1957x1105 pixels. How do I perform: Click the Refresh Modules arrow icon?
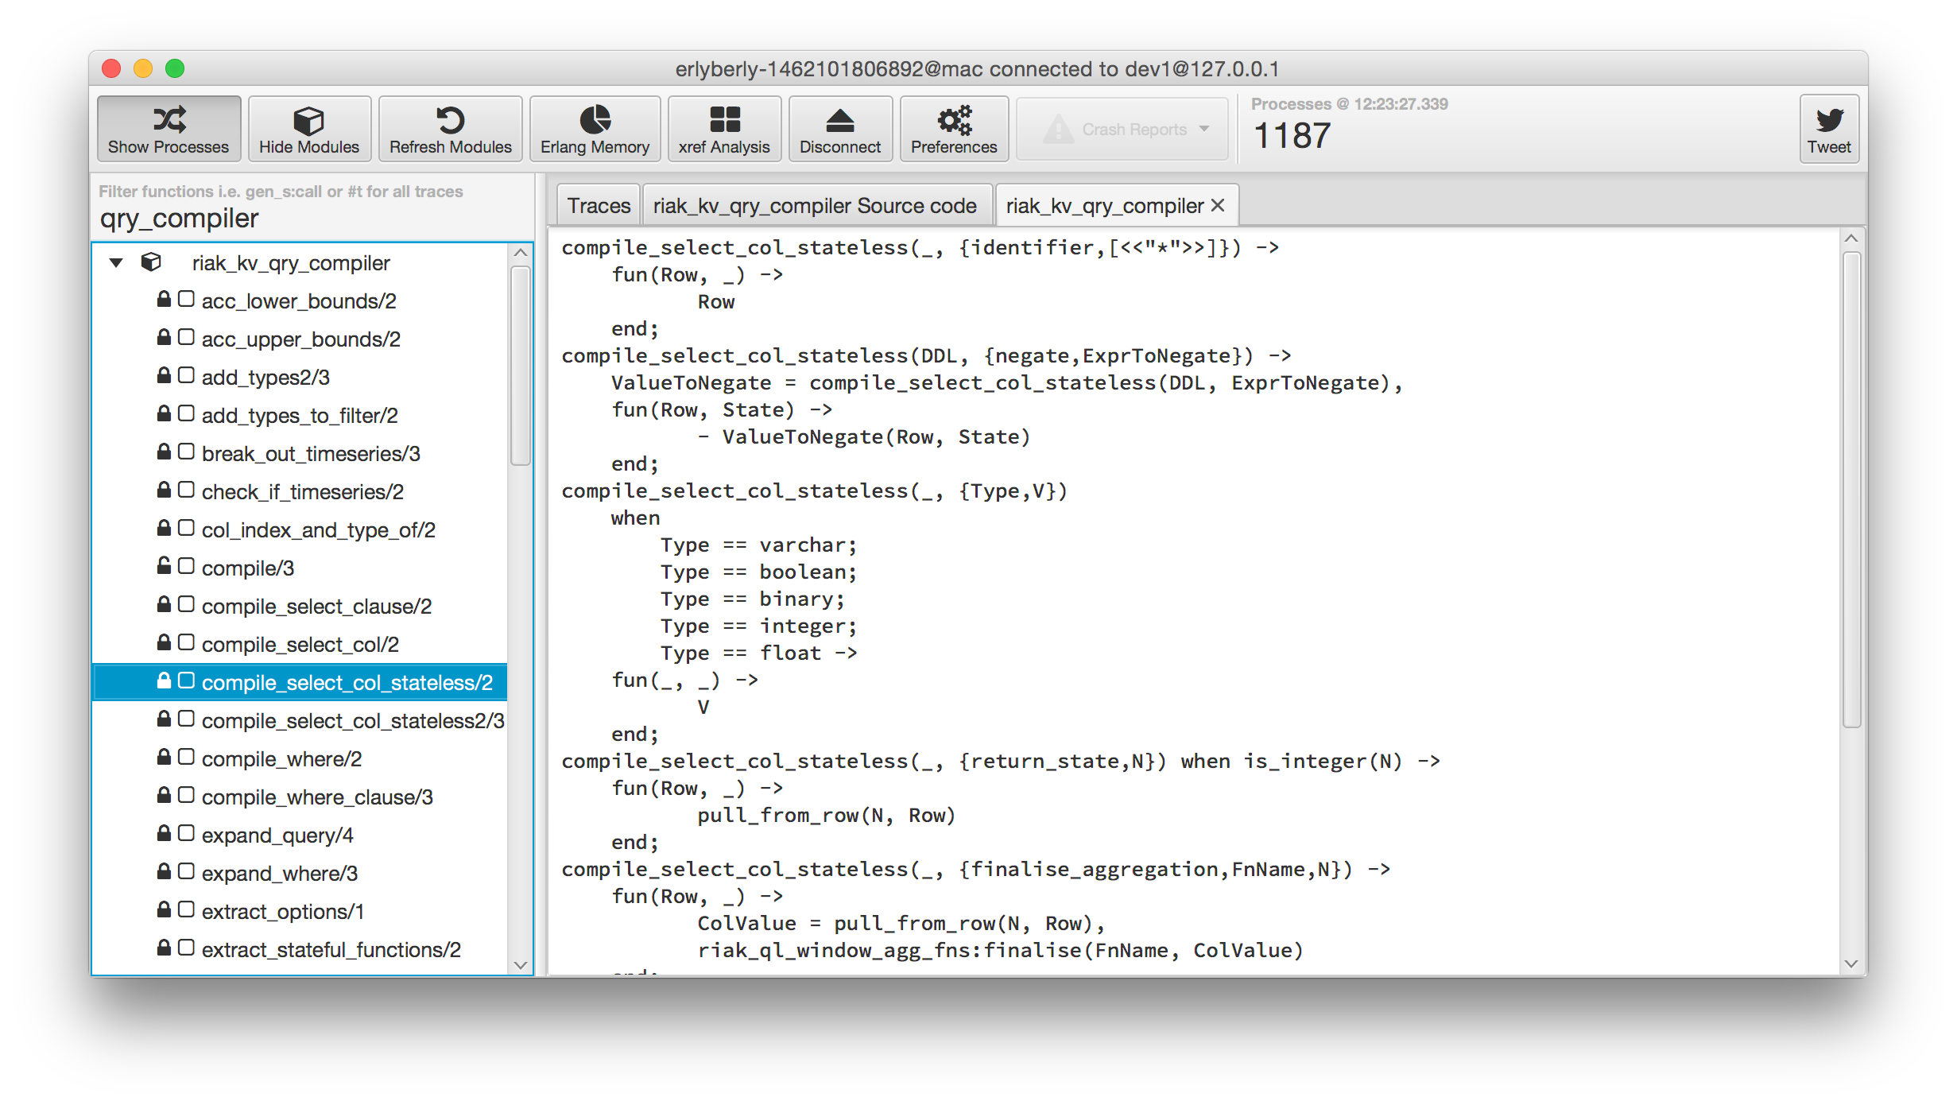tap(450, 120)
